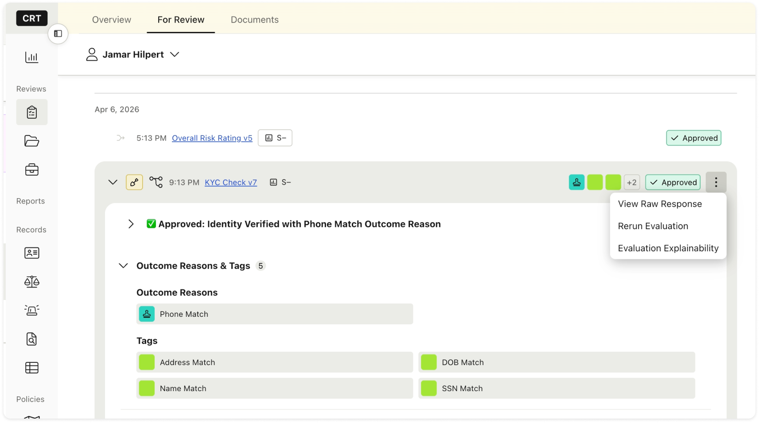Screen dimensions: 759x423
Task: Click the S– score badge on Overall Risk Rating row
Action: tap(275, 138)
